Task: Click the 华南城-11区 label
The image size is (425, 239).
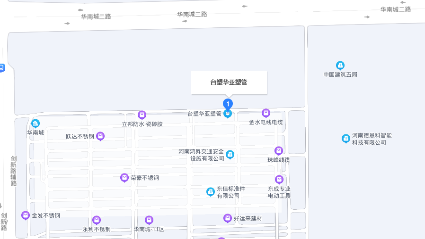Action: pyautogui.click(x=149, y=229)
